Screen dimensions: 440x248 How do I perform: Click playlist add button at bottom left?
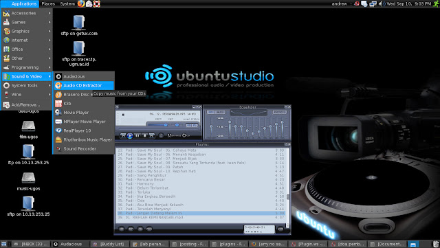pyautogui.click(x=122, y=229)
